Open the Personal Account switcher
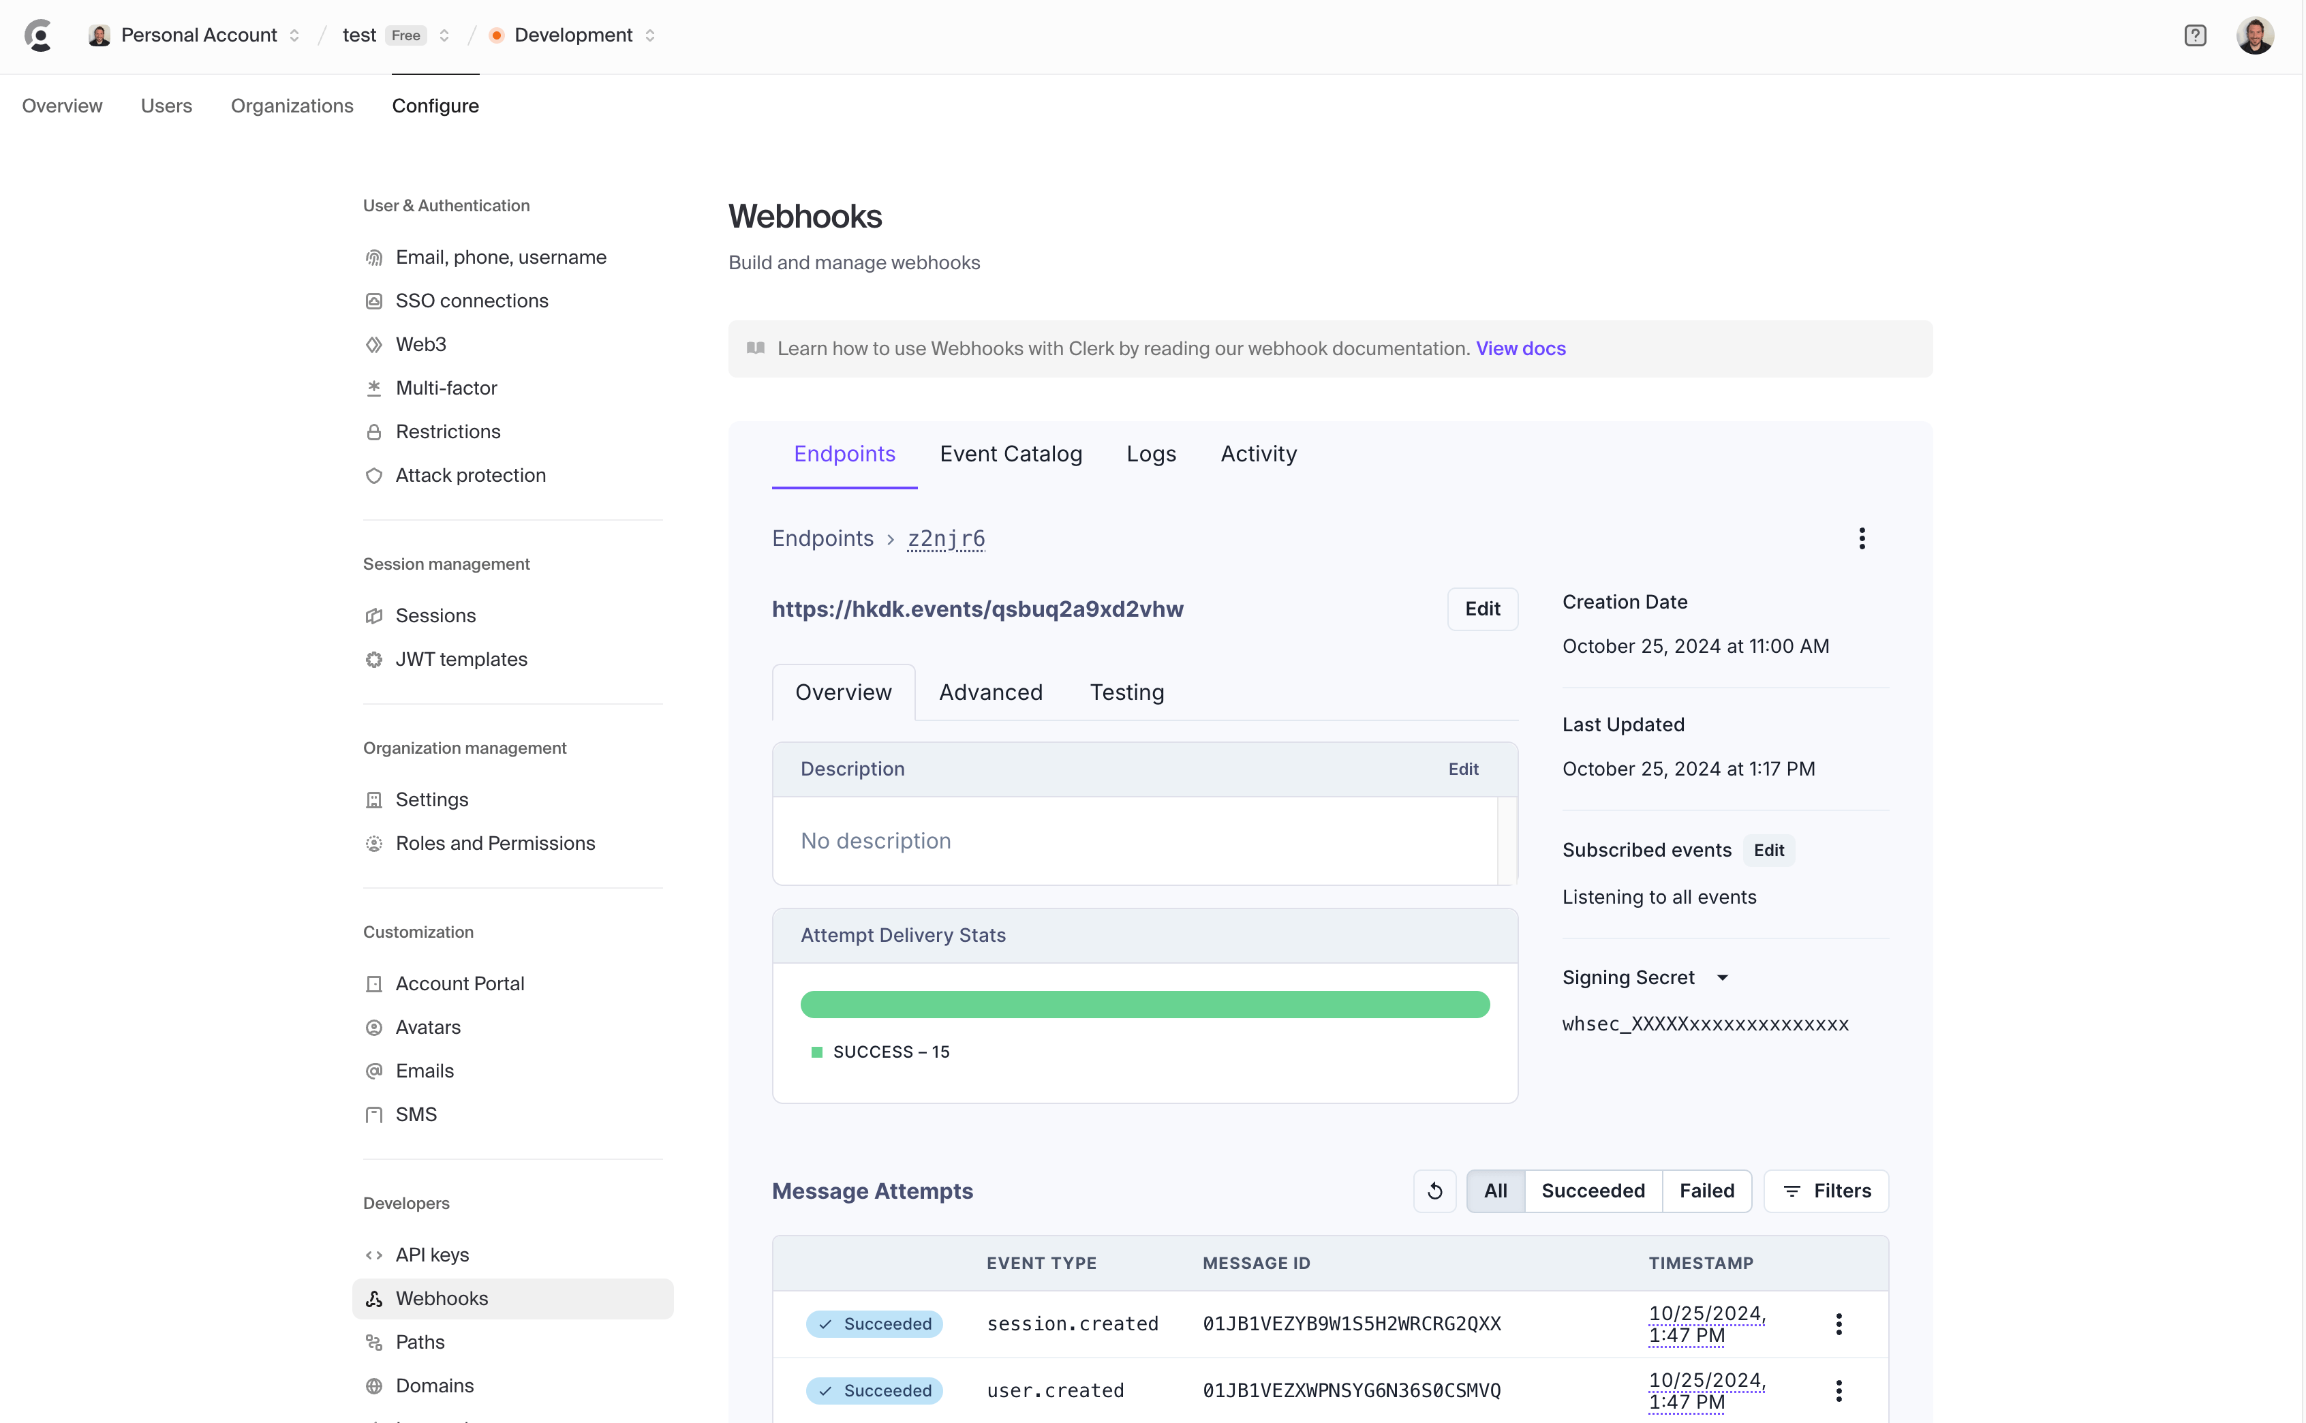Viewport: 2306px width, 1423px height. [x=198, y=35]
